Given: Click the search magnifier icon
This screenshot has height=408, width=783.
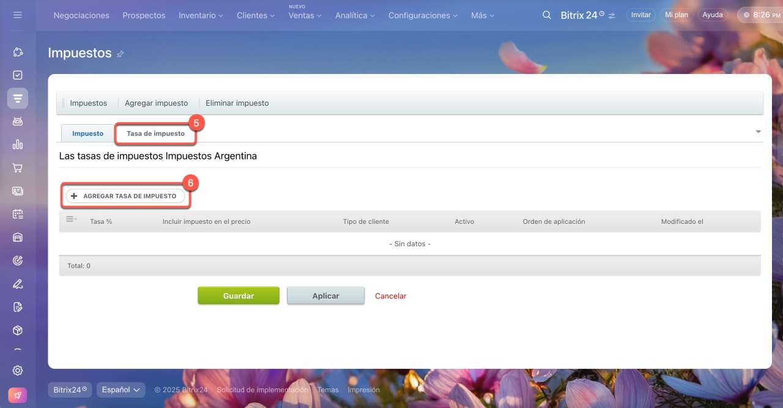Looking at the screenshot, I should (547, 15).
